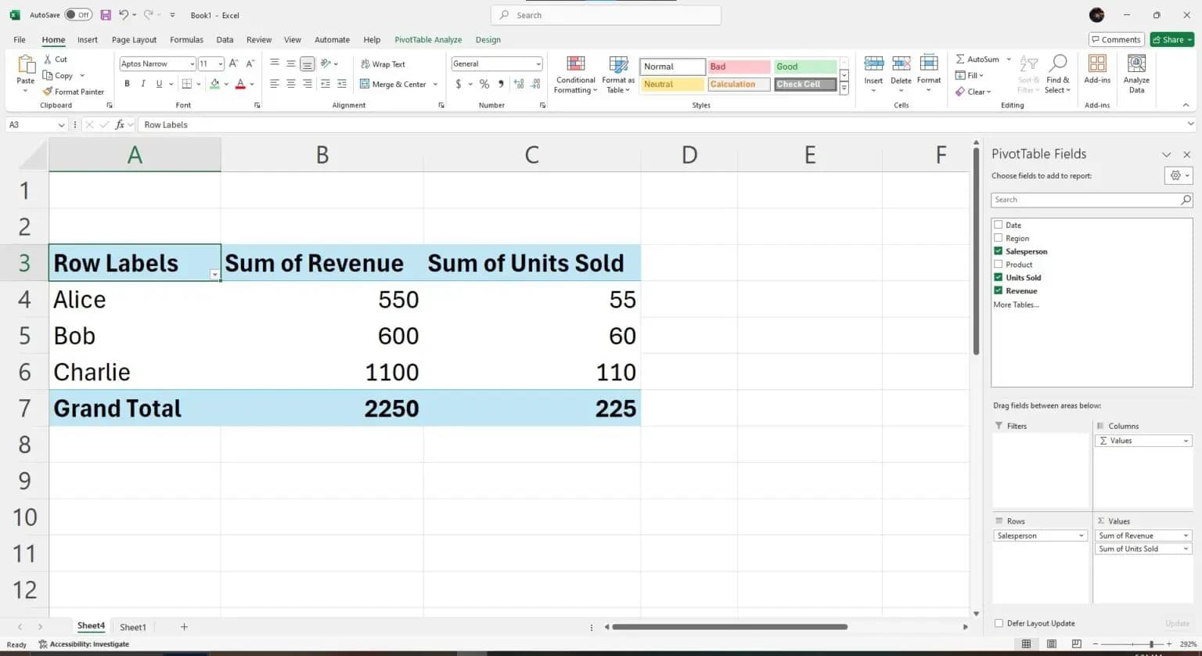Uncheck the Revenue field checkbox
This screenshot has height=656, width=1202.
(999, 290)
